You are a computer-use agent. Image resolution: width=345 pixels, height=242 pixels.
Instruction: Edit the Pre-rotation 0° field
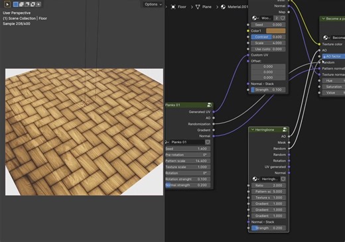(188, 155)
